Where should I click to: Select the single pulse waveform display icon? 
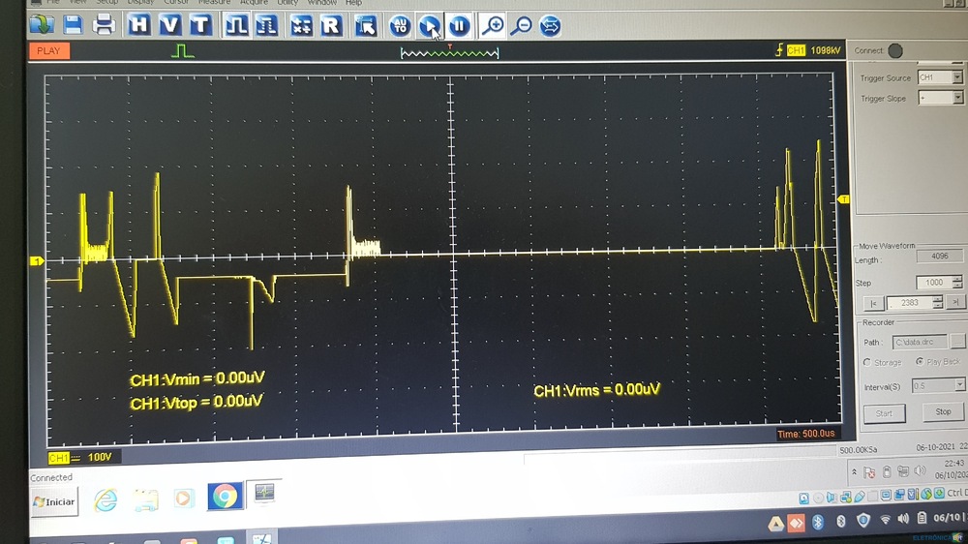[236, 25]
